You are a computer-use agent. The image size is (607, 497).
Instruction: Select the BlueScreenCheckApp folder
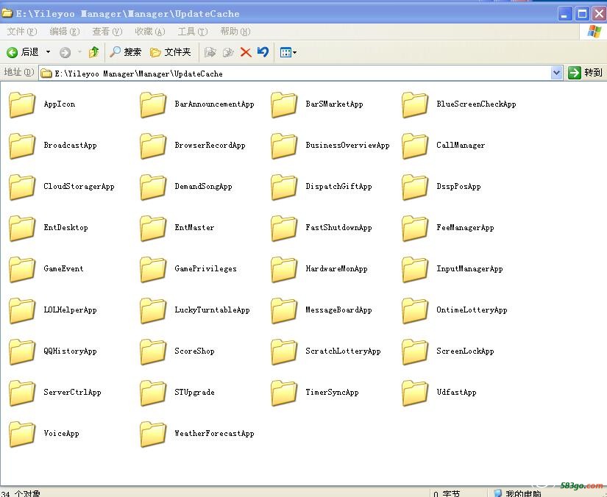pyautogui.click(x=459, y=104)
